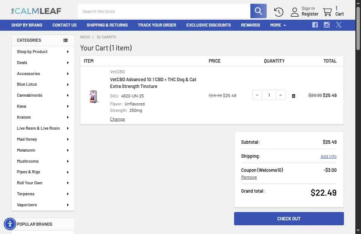This screenshot has height=234, width=361.
Task: Click the Register link
Action: pos(310,14)
